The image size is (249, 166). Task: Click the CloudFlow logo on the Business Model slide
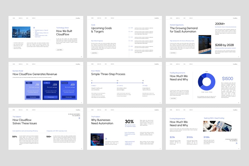pyautogui.click(x=79, y=64)
